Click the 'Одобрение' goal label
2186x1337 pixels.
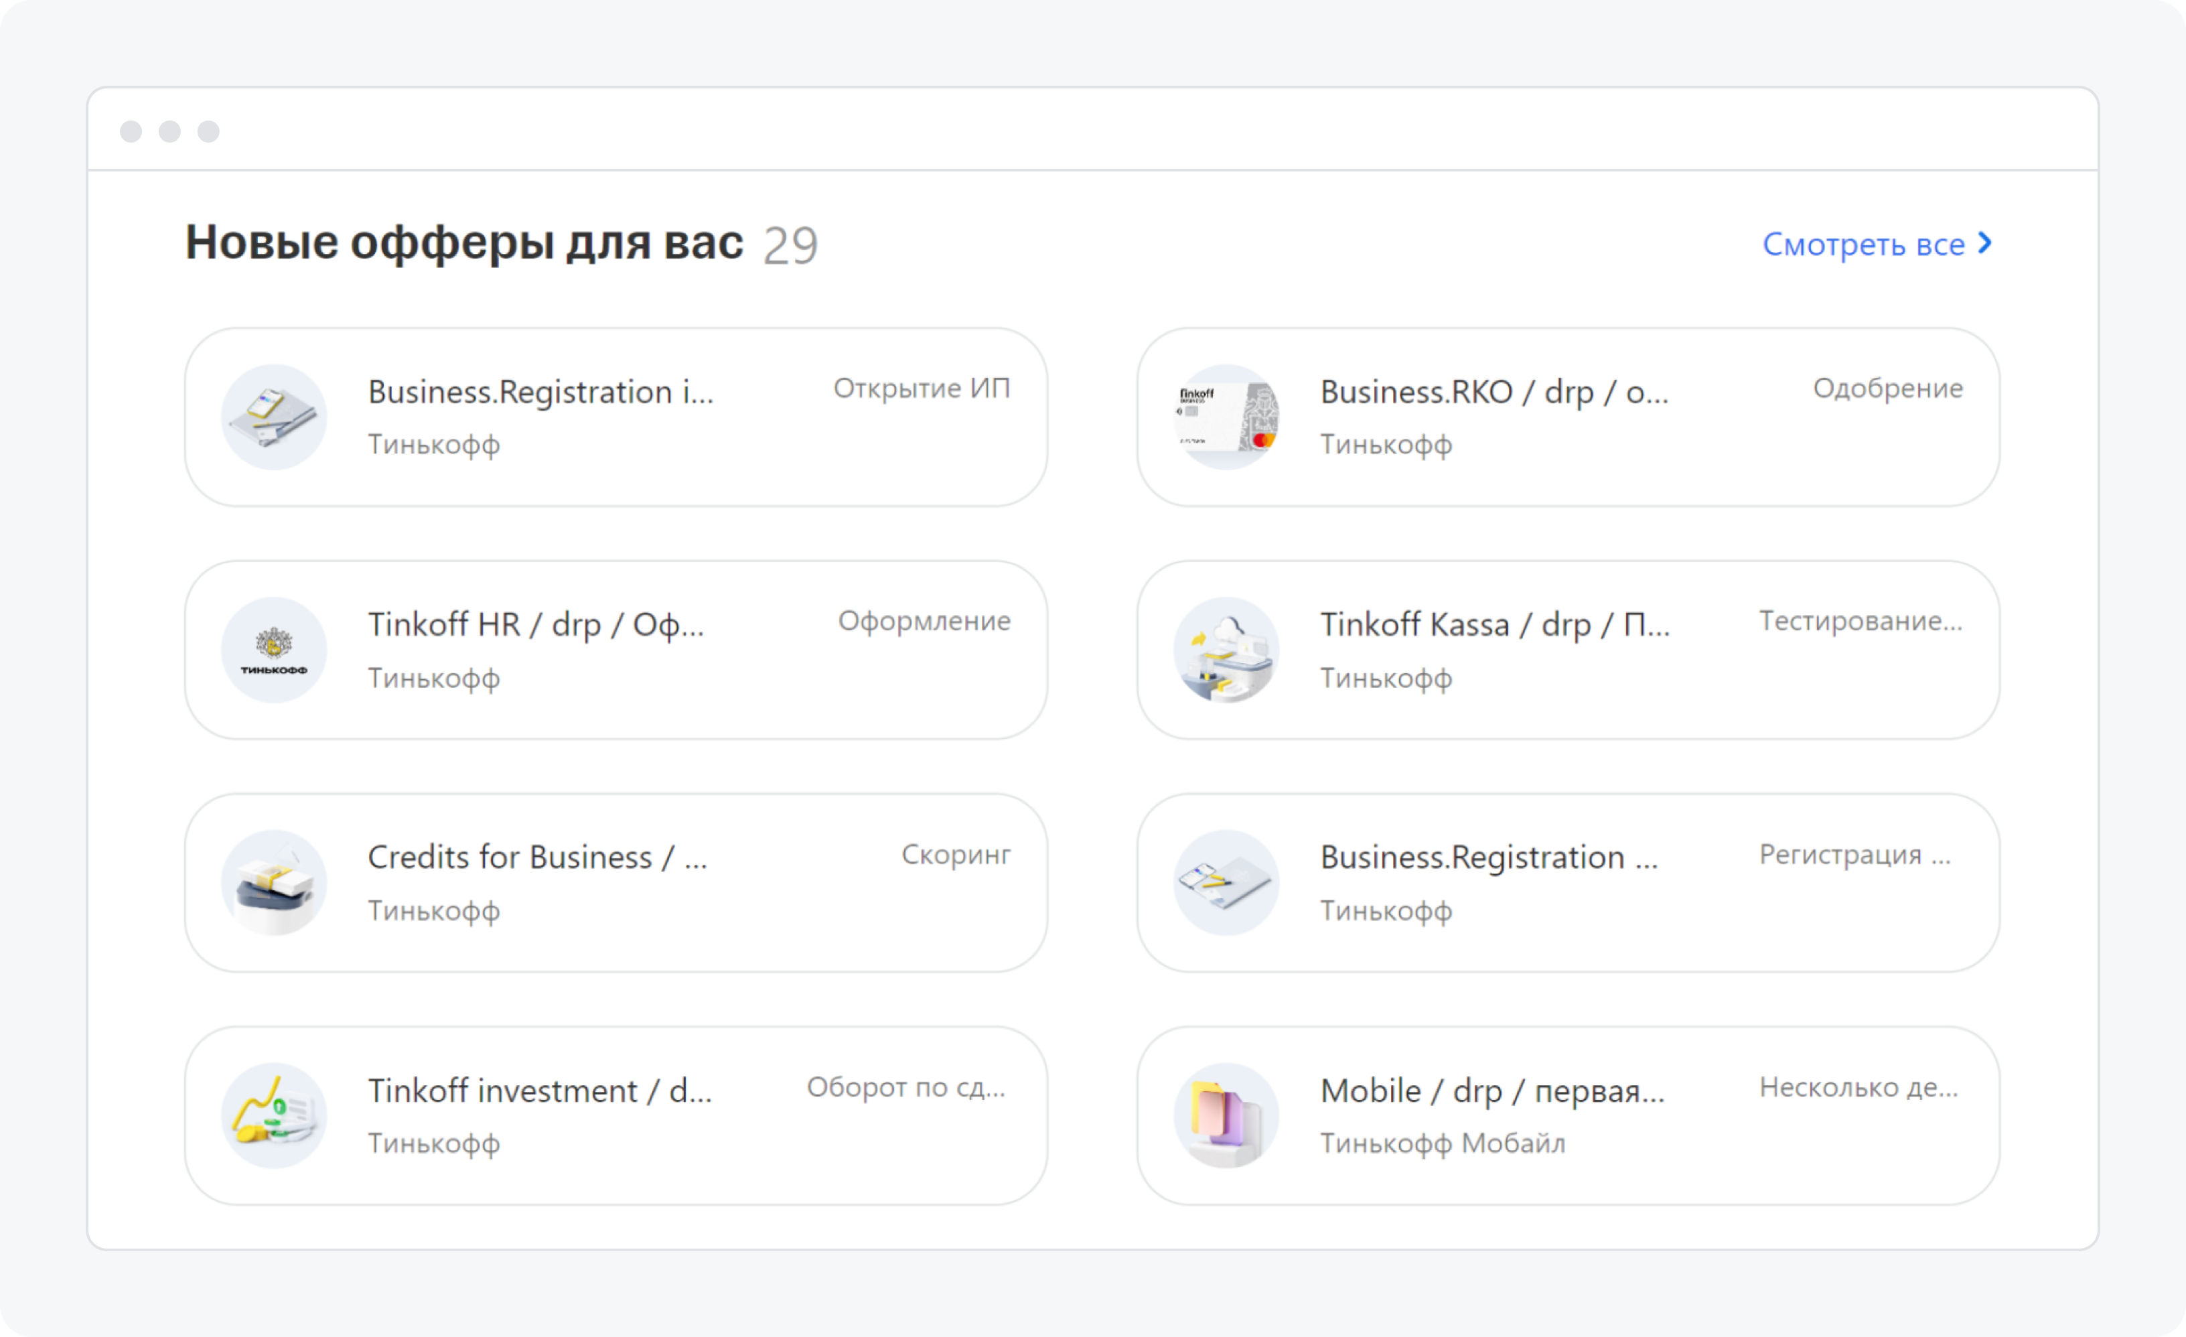(1888, 388)
